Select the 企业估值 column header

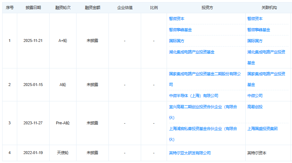[x=125, y=8]
